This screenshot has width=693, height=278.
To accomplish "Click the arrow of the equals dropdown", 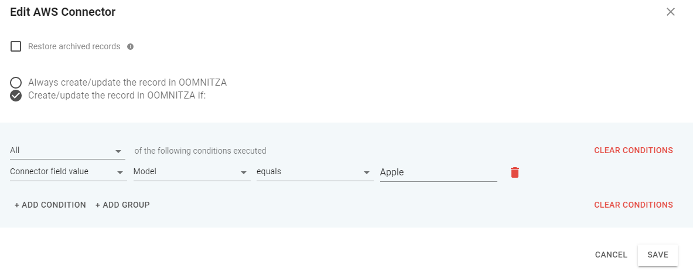I will (367, 173).
